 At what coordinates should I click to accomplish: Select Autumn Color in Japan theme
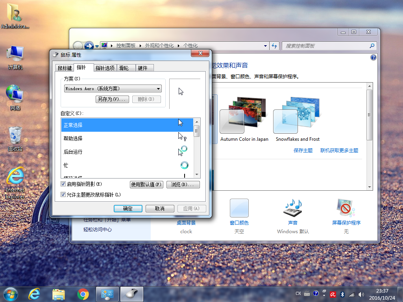tap(244, 120)
